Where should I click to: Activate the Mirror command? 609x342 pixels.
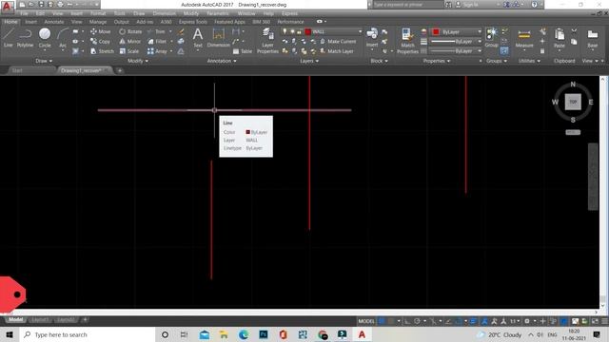(x=130, y=41)
